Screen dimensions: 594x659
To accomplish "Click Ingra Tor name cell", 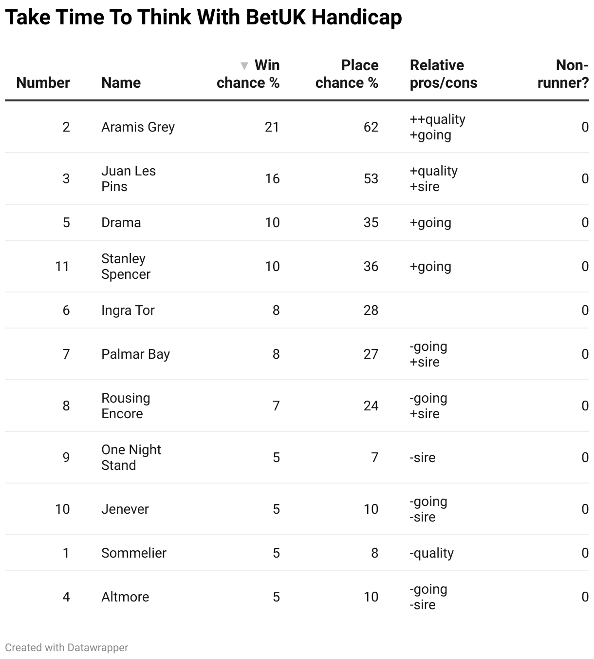I will [128, 310].
